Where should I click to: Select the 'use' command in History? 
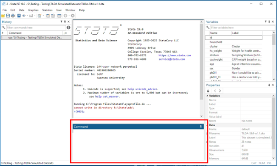point(36,37)
